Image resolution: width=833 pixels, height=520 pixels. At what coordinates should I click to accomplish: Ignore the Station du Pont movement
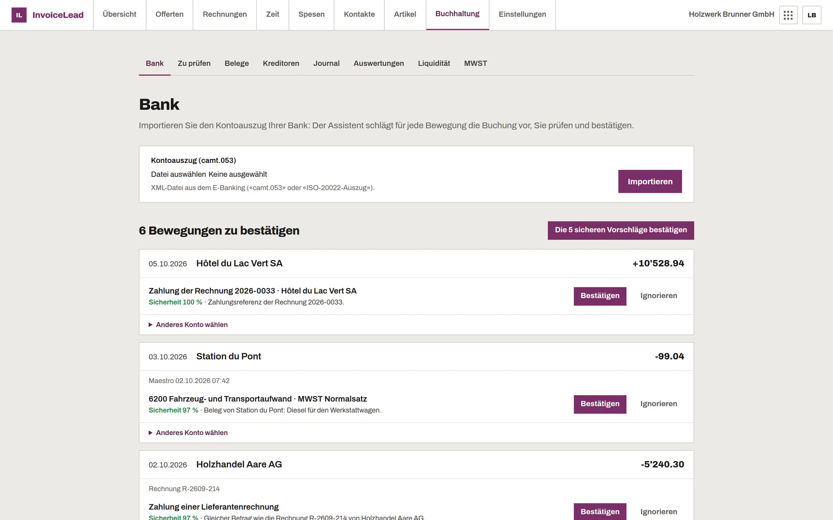pos(659,404)
